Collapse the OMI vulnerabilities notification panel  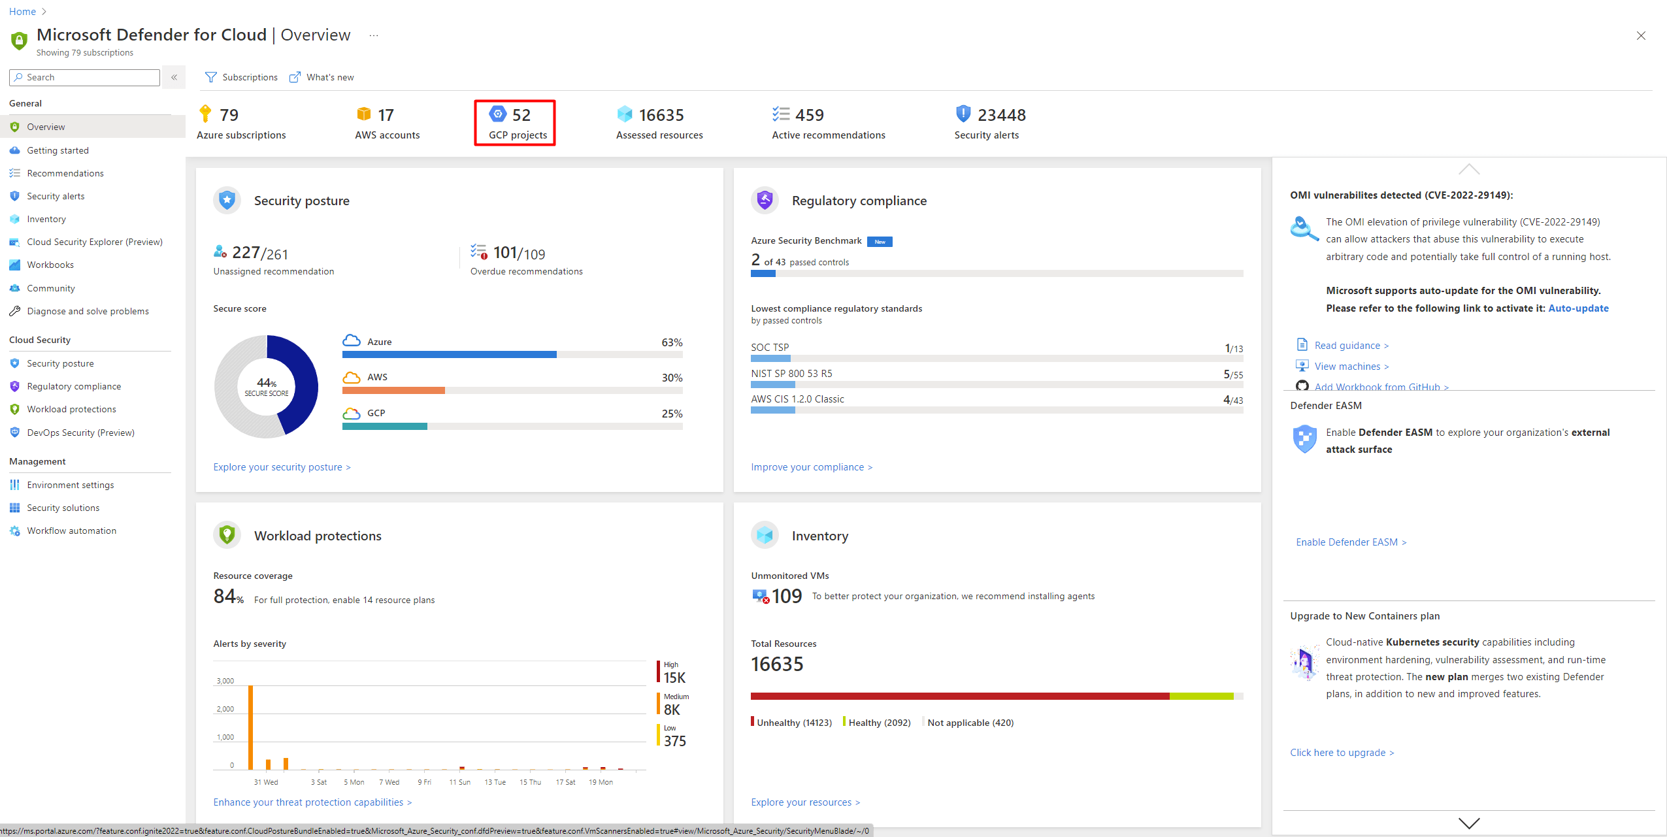tap(1468, 169)
